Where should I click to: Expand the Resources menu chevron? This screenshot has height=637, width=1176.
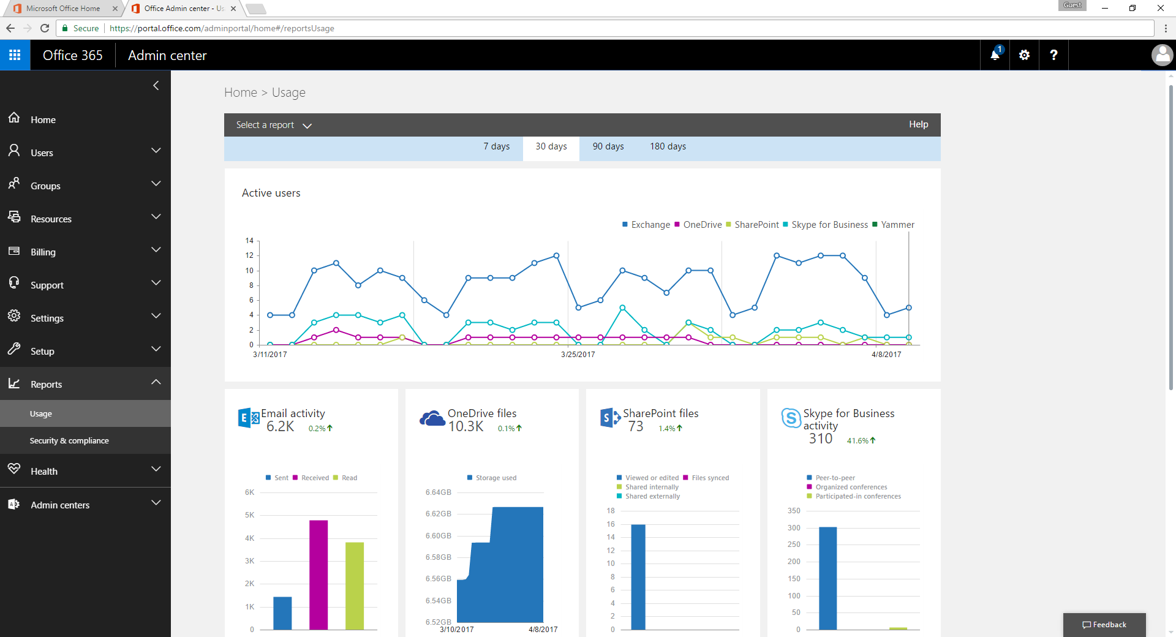point(156,217)
